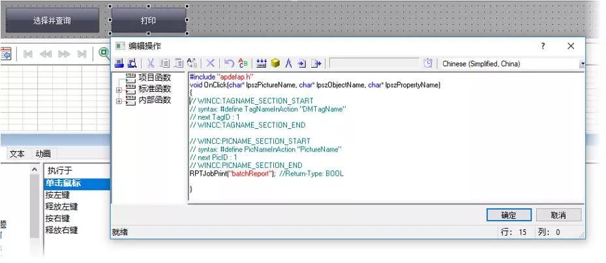This screenshot has width=606, height=263.
Task: Click the undo arrow icon
Action: [x=229, y=64]
